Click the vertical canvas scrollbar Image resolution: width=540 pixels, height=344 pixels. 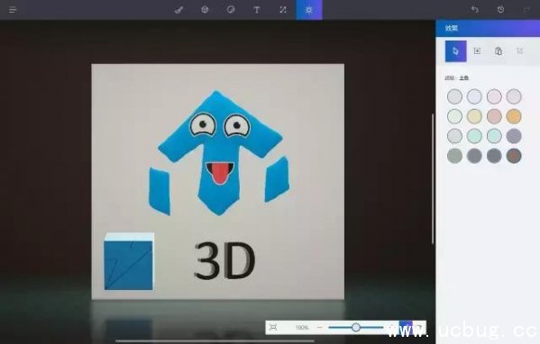433,179
